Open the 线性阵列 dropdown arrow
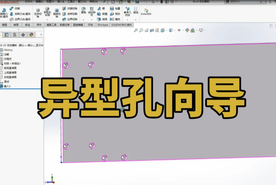The width and height of the screenshot is (276, 185). 91,19
